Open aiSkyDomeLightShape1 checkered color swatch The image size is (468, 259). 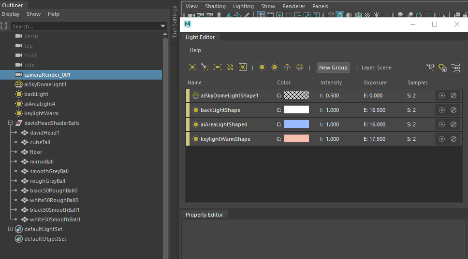[x=296, y=95]
